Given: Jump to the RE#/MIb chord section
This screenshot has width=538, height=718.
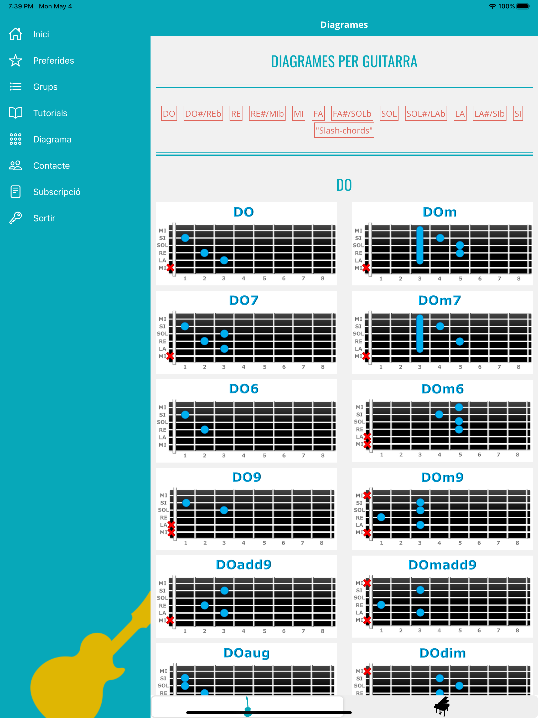Looking at the screenshot, I should coord(267,113).
